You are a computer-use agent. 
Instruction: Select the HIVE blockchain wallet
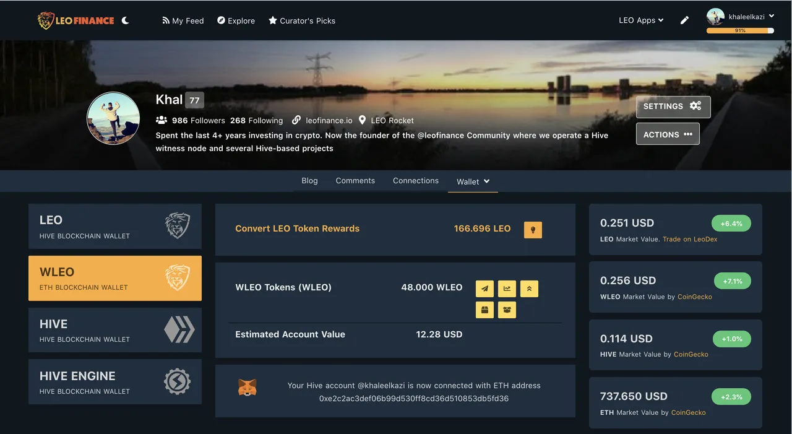[x=115, y=330]
